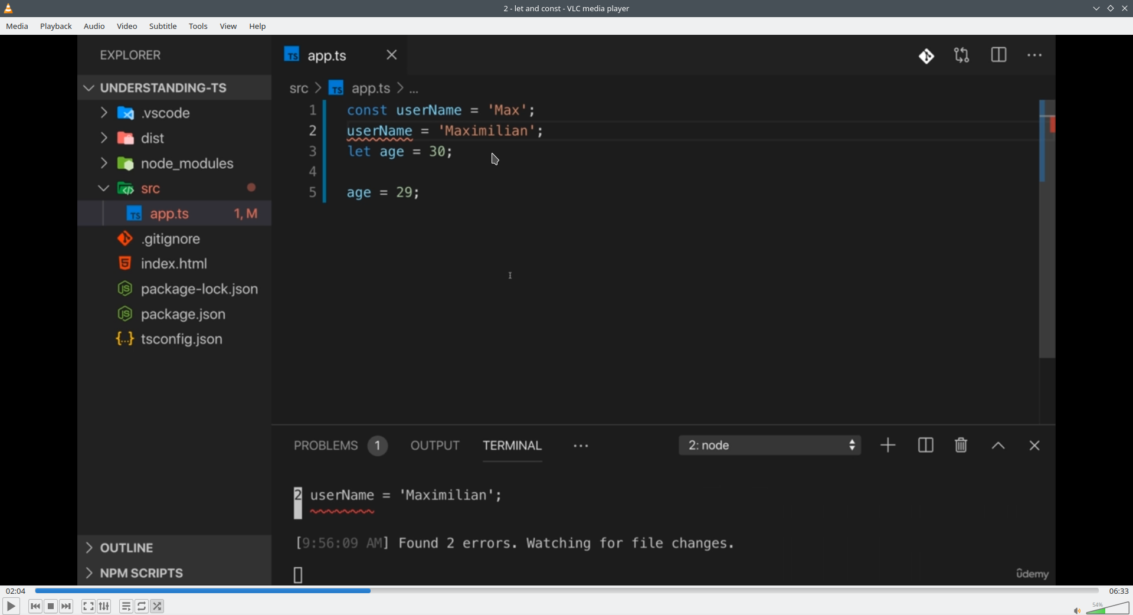Click the elapsed time label 02:04
Viewport: 1133px width, 615px height.
coord(16,591)
